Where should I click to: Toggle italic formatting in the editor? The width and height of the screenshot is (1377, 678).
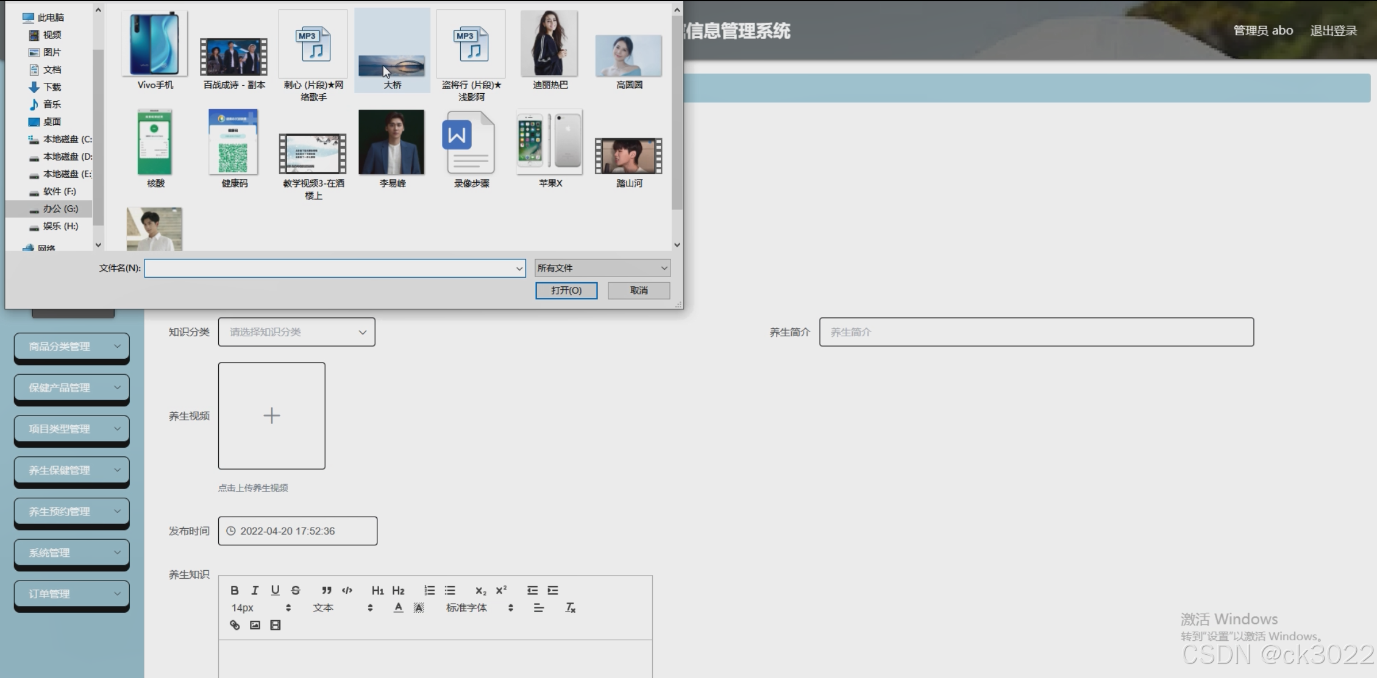point(255,590)
